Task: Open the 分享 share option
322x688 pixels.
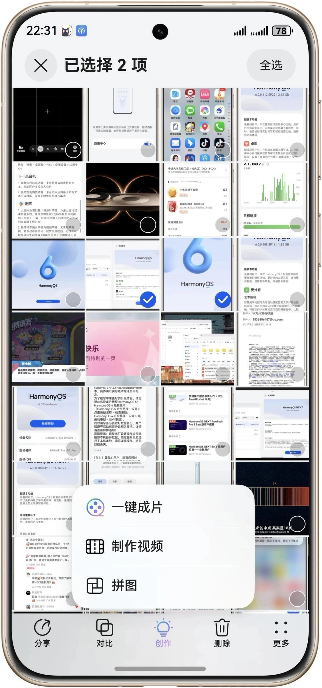Action: click(x=42, y=633)
